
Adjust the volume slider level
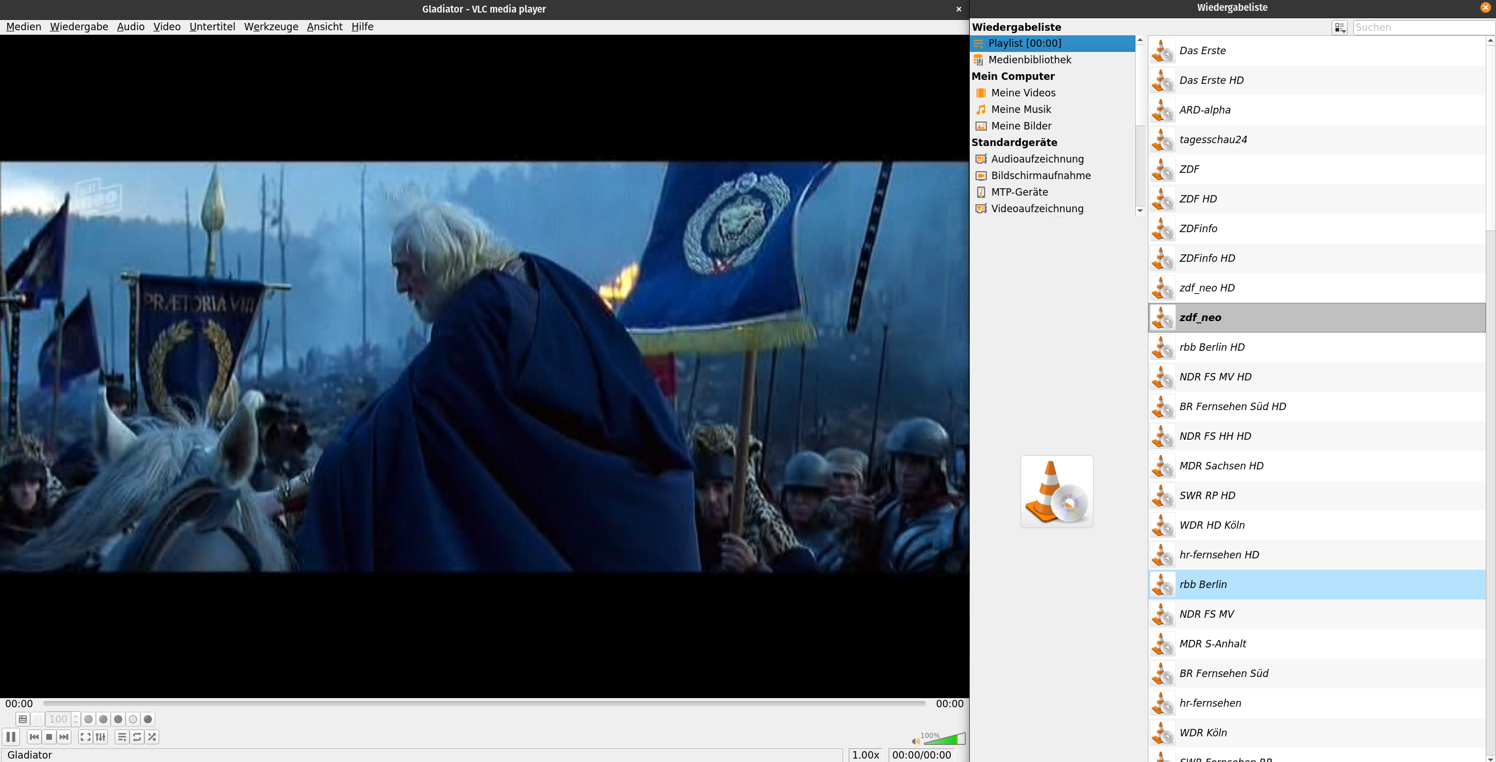(943, 740)
